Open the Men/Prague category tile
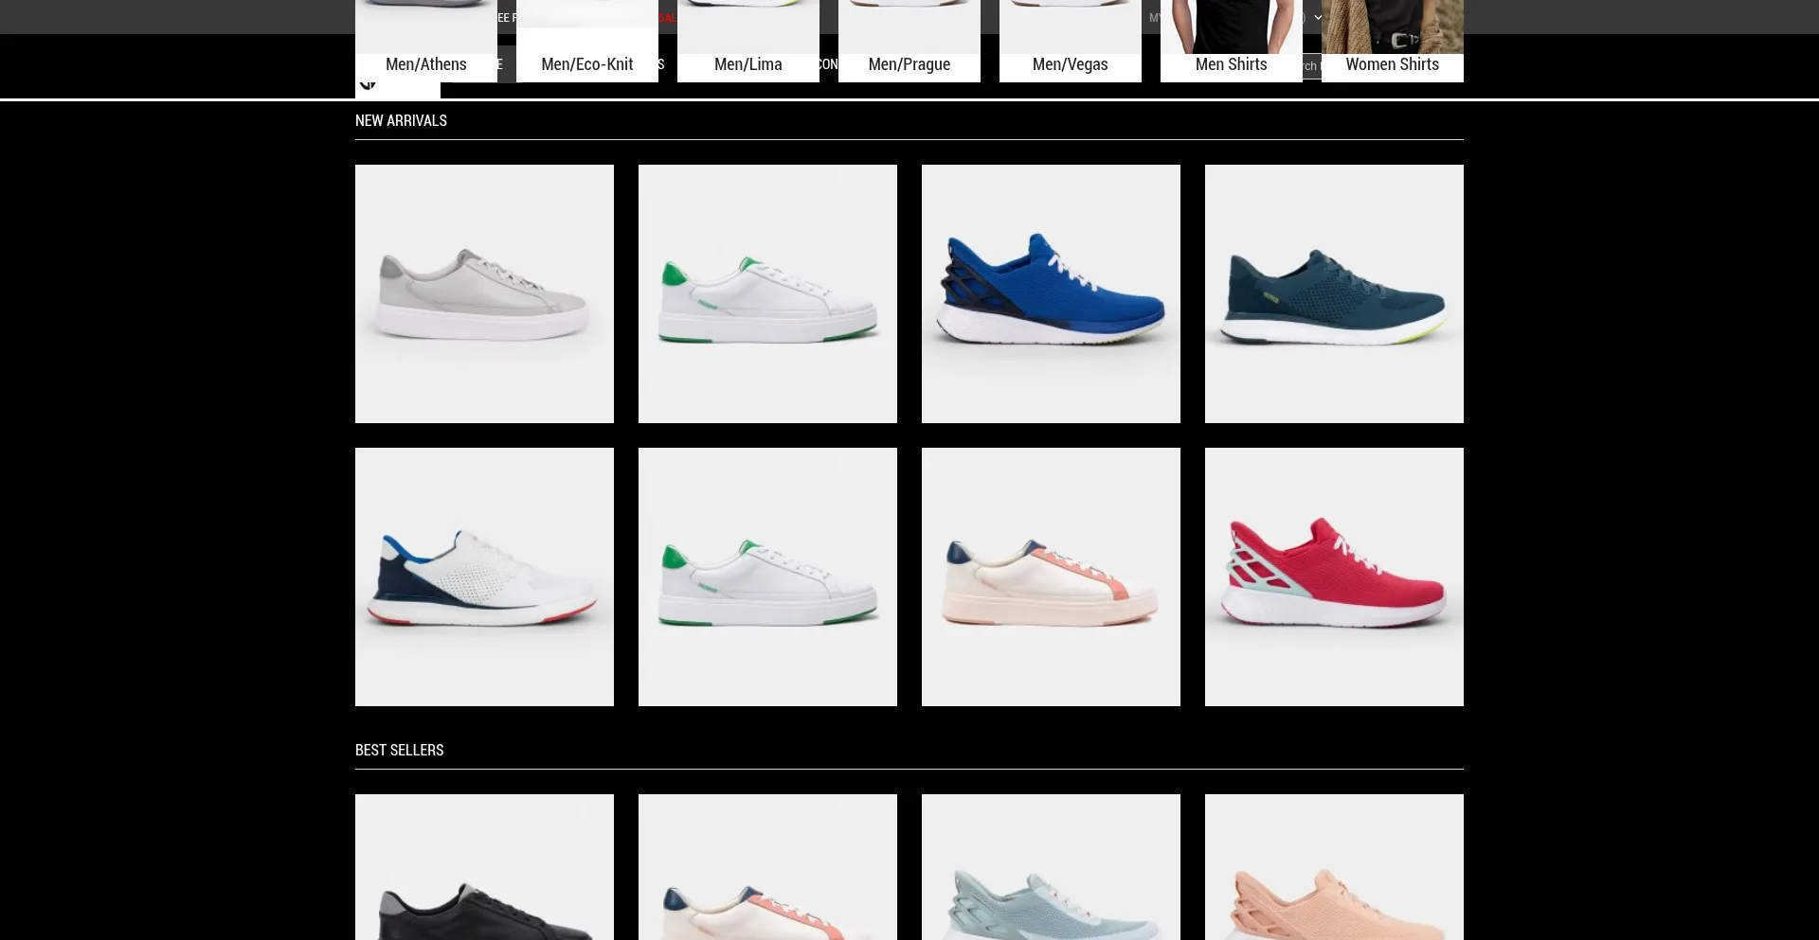Image resolution: width=1819 pixels, height=940 pixels. 909,41
